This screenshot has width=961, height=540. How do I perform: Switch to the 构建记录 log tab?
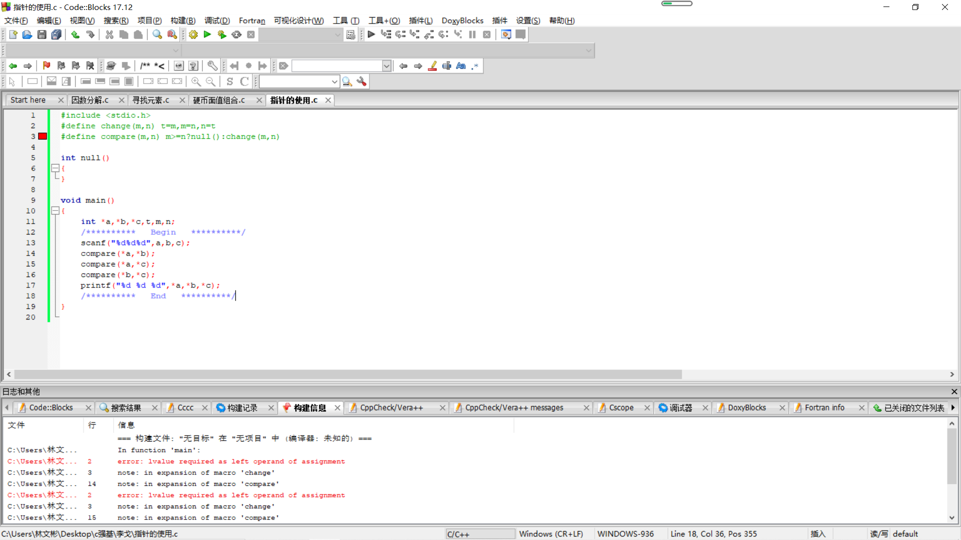point(242,408)
